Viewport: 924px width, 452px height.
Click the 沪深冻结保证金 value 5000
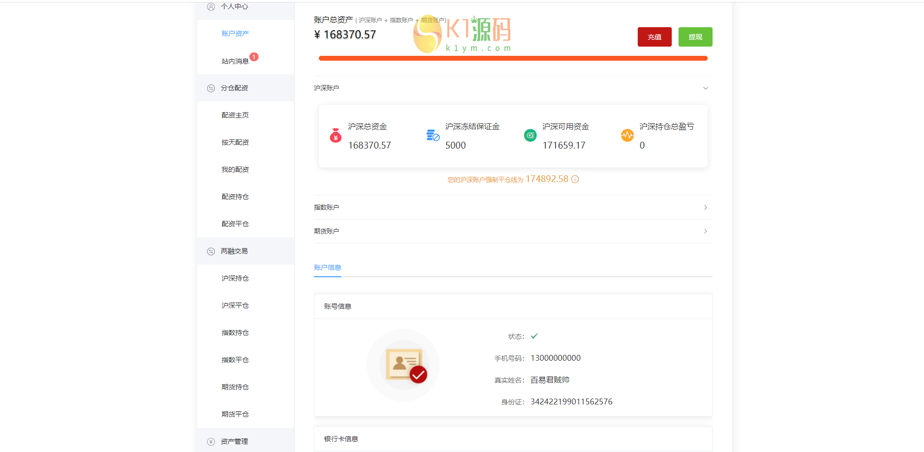pos(455,145)
